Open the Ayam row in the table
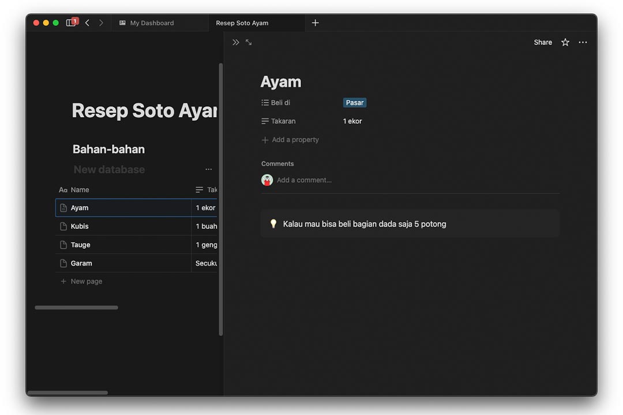The image size is (623, 415). [80, 207]
